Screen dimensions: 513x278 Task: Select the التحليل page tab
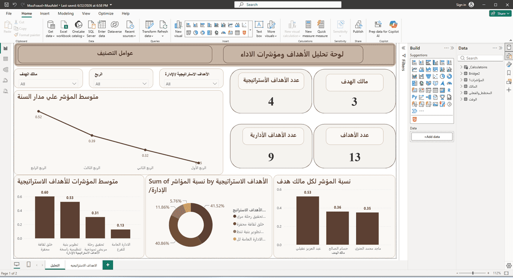(55, 265)
